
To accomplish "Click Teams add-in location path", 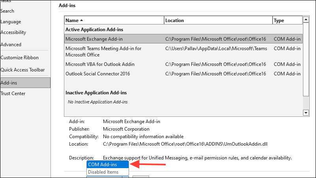I will (x=216, y=49).
